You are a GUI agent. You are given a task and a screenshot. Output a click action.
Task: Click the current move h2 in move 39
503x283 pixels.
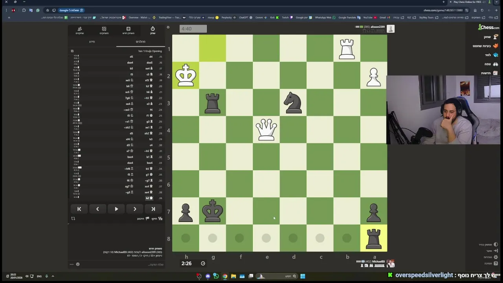click(149, 198)
